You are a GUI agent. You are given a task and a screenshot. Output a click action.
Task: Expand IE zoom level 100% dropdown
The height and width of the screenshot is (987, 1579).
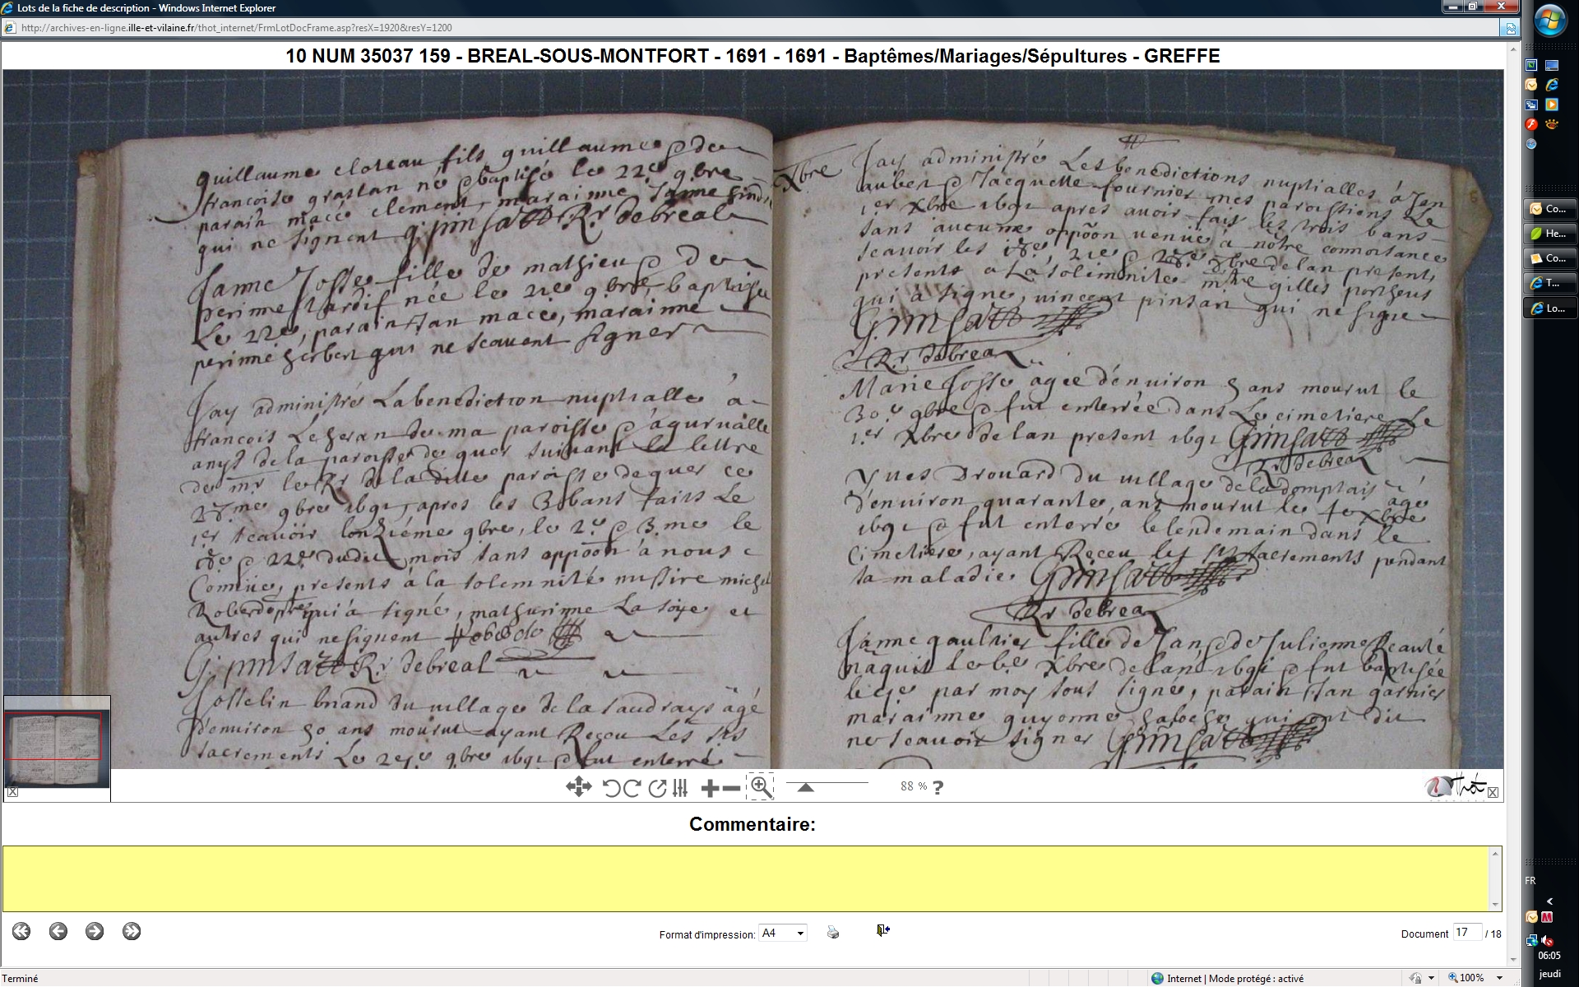point(1499,978)
